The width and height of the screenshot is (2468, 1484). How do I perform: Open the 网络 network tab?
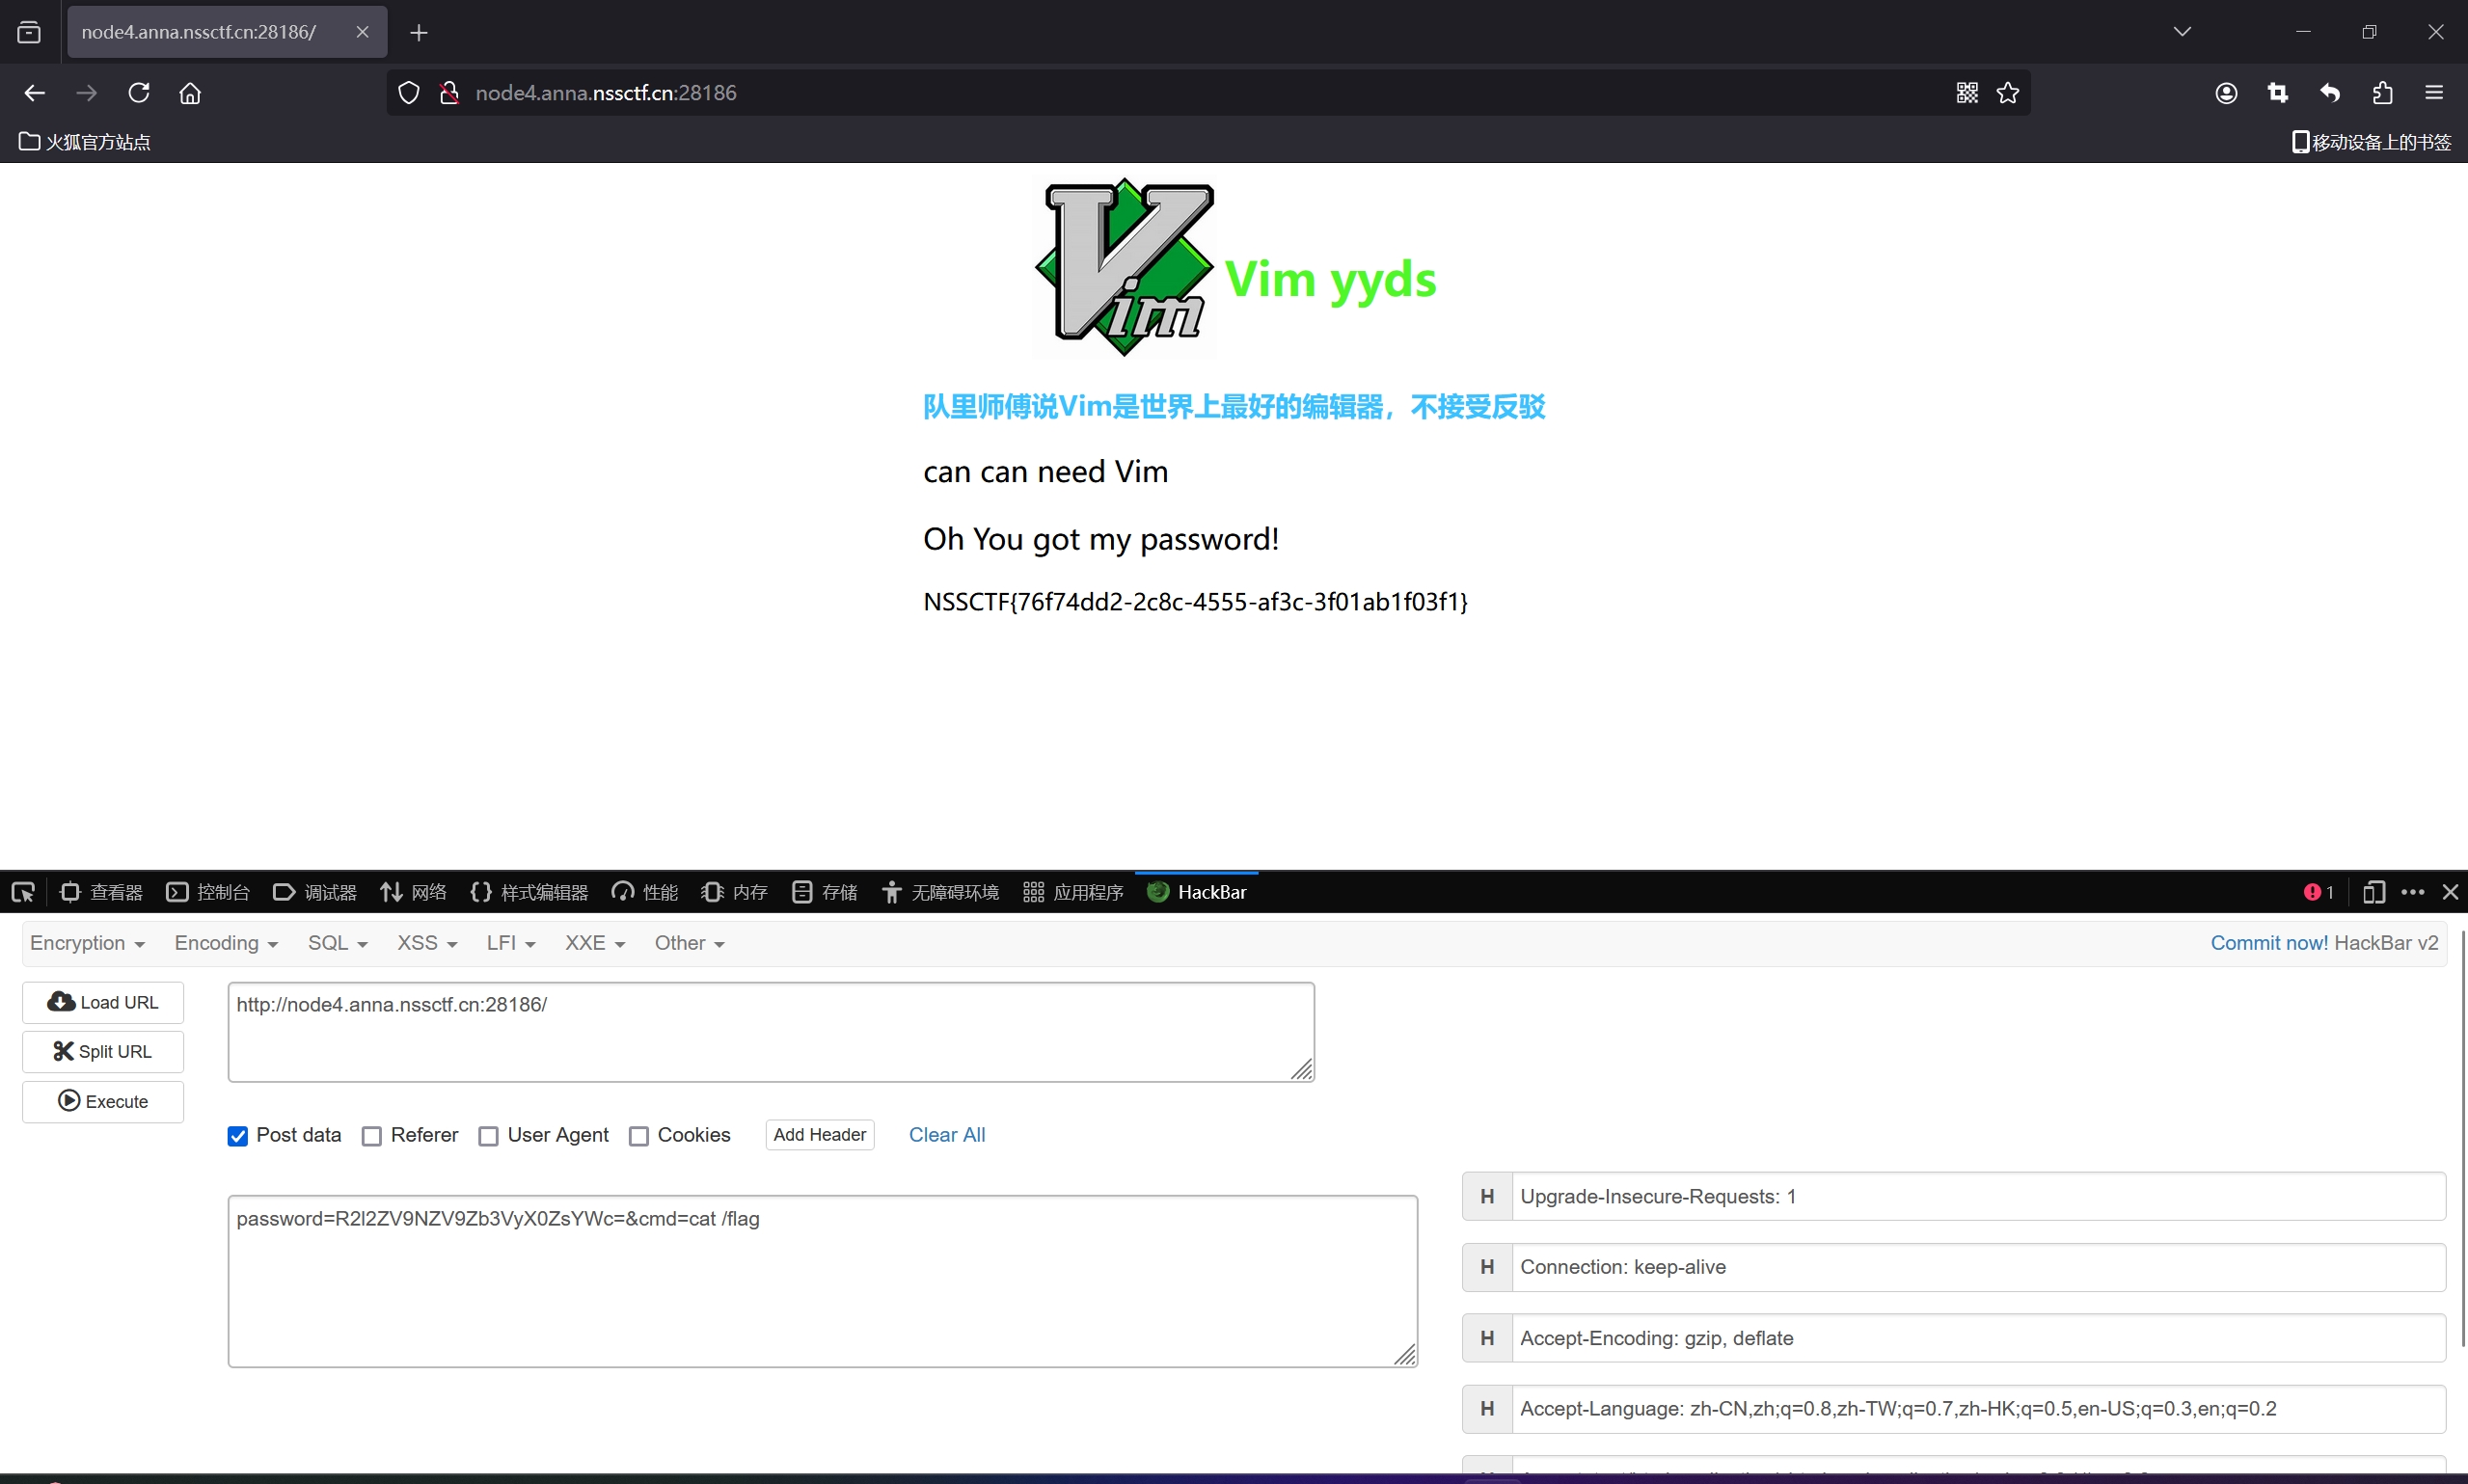tap(413, 892)
